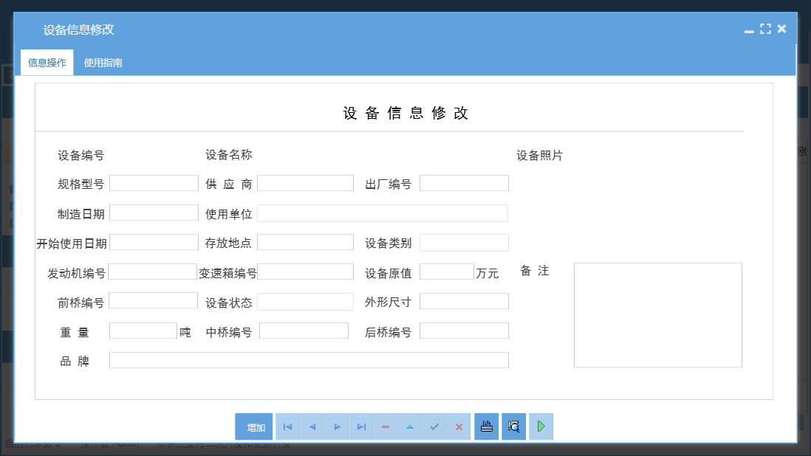Click the 备注 remarks text area
Viewport: 811px width, 456px height.
click(657, 314)
